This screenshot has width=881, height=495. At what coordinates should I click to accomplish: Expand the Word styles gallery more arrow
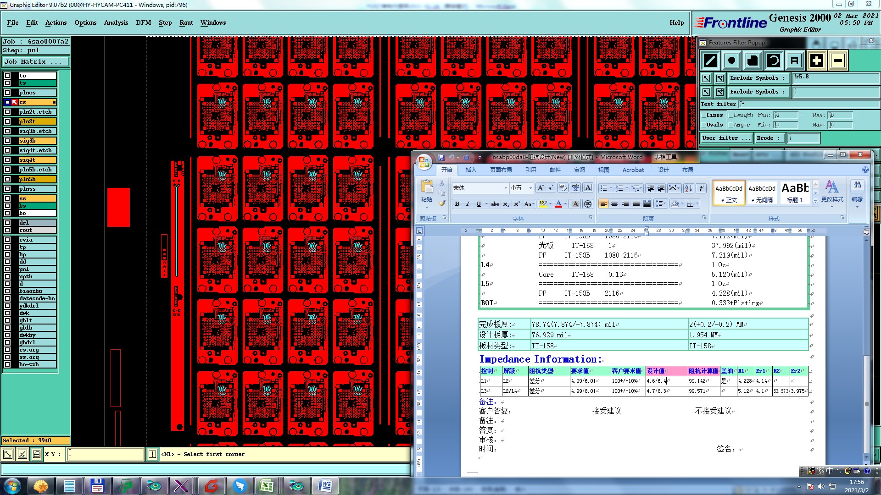click(815, 201)
